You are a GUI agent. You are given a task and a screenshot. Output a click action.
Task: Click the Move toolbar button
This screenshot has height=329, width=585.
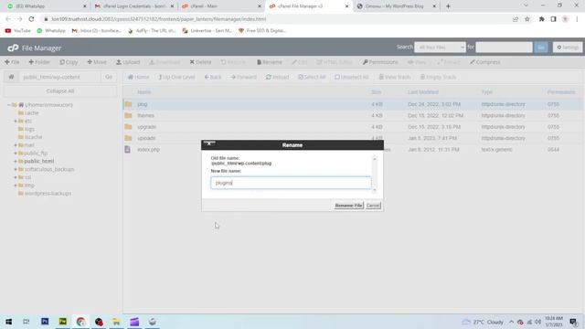click(x=97, y=62)
